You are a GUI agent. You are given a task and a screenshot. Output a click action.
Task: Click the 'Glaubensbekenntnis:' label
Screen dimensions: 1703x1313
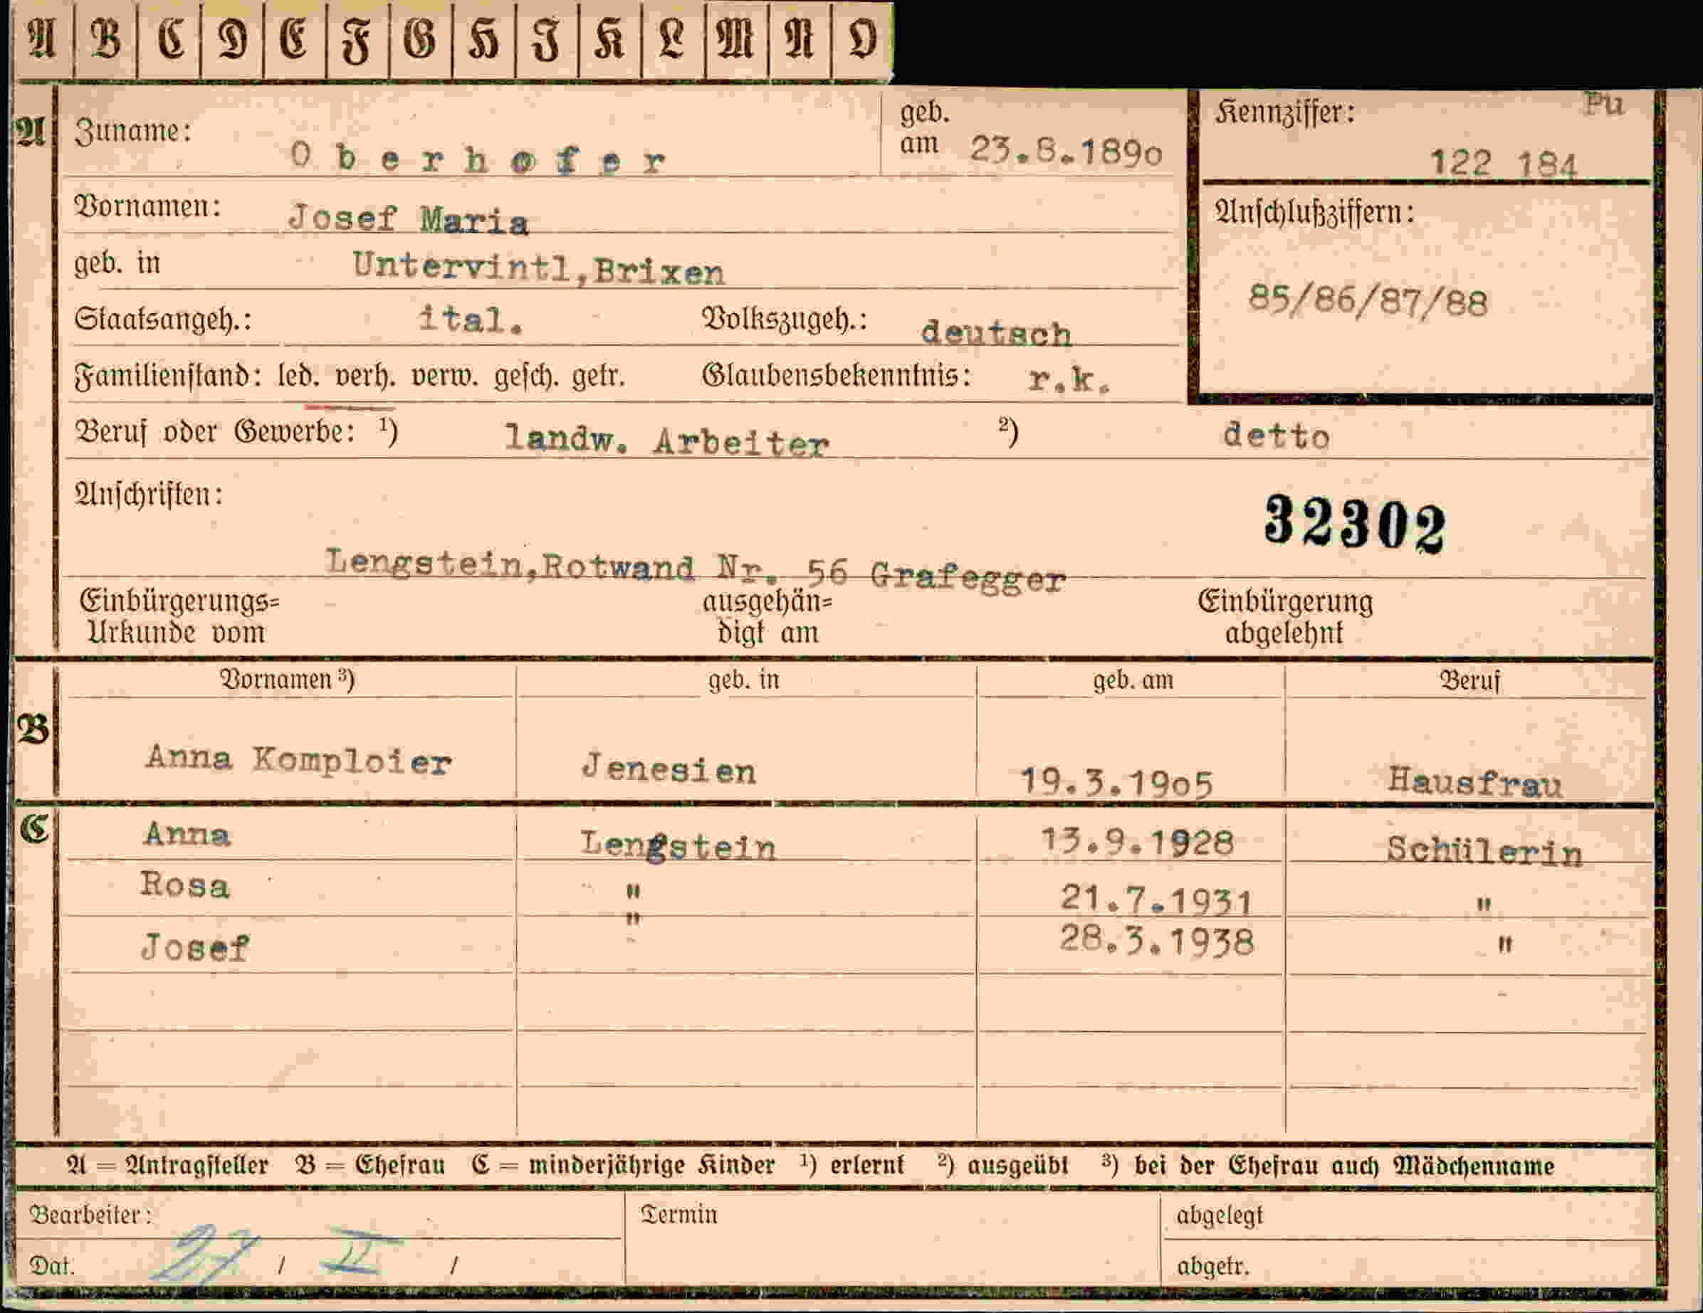[836, 376]
